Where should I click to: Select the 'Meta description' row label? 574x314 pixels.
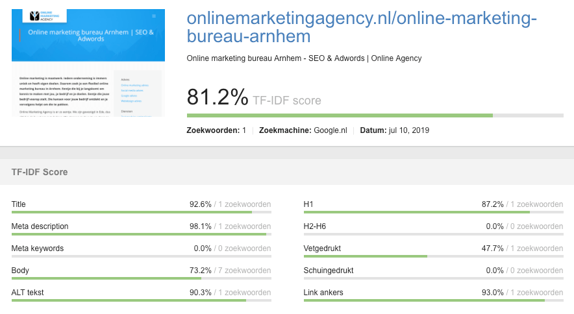pos(40,226)
